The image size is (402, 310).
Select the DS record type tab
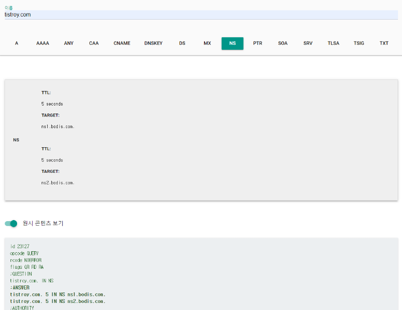click(x=182, y=43)
